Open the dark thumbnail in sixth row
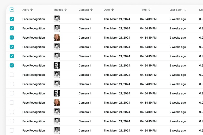Image resolution: width=203 pixels, height=135 pixels. [x=57, y=66]
